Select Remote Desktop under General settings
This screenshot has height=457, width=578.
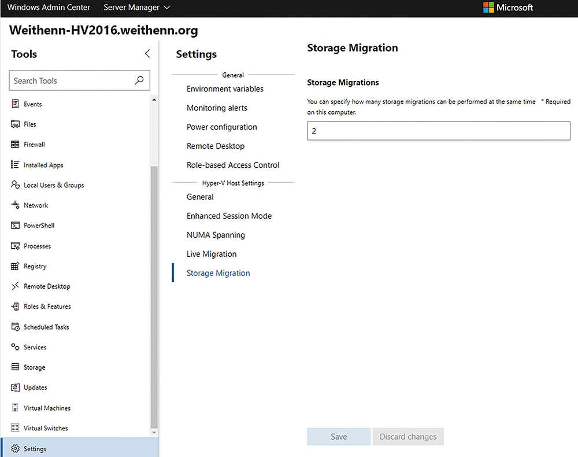coord(215,146)
